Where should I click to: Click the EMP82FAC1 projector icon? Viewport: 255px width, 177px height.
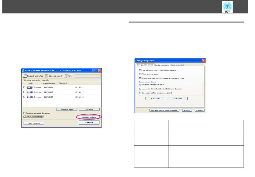(30, 88)
